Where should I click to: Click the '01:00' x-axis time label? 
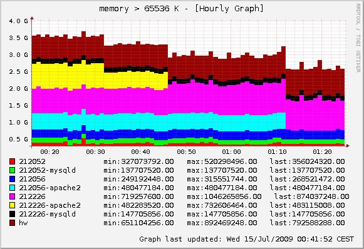coord(231,152)
